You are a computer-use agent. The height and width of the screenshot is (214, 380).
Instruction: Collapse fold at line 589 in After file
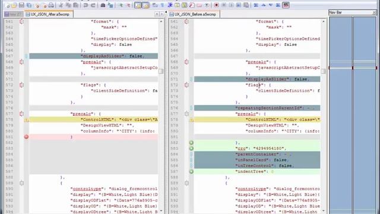point(21,183)
